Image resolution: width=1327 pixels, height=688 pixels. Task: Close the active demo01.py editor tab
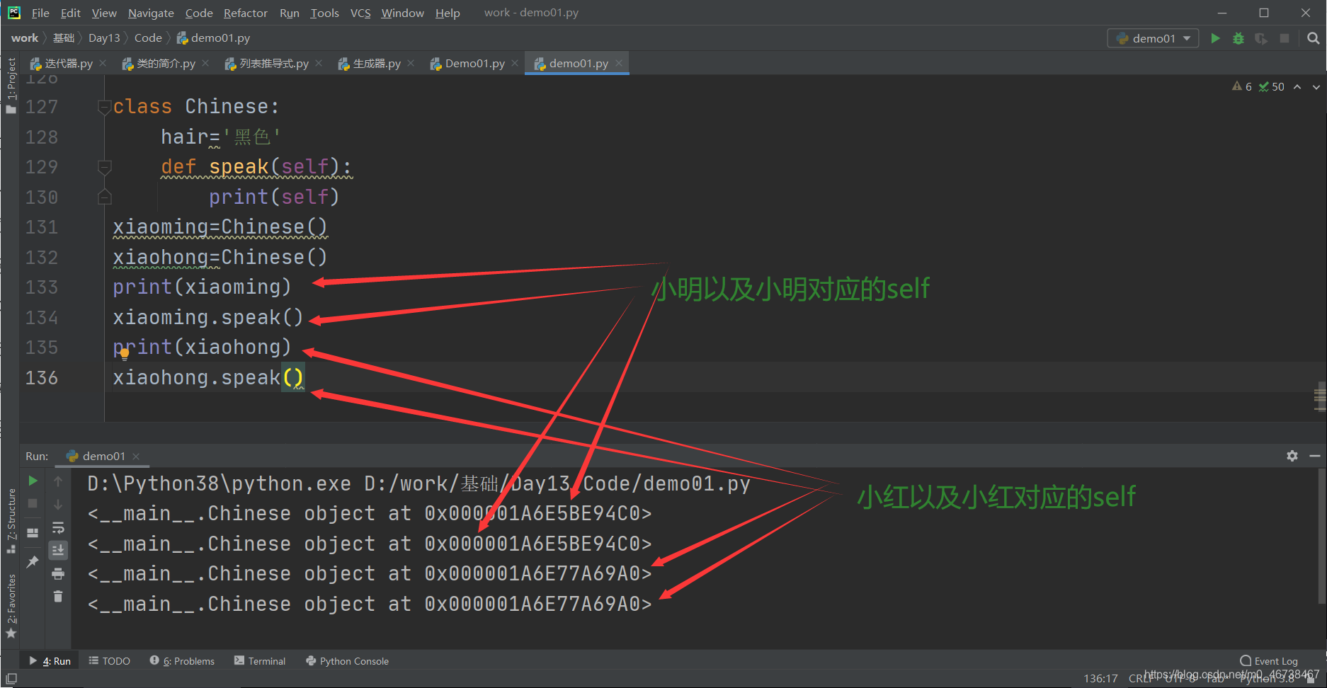tap(619, 63)
